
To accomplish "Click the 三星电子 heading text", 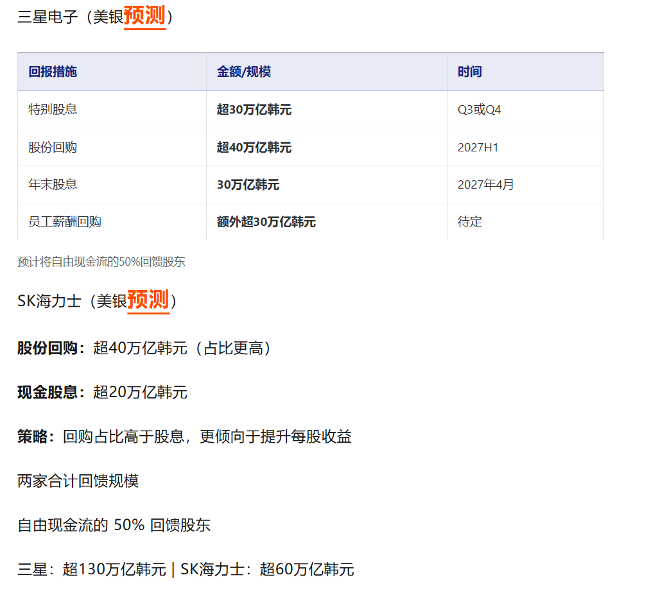I will (x=48, y=17).
